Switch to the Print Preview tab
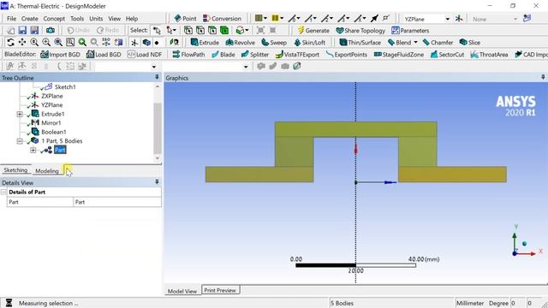 220,290
